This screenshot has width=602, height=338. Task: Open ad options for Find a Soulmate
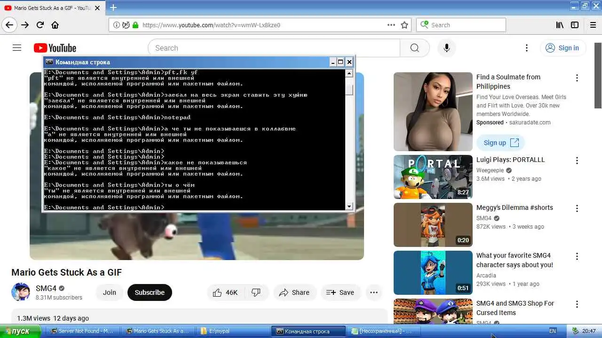(577, 78)
